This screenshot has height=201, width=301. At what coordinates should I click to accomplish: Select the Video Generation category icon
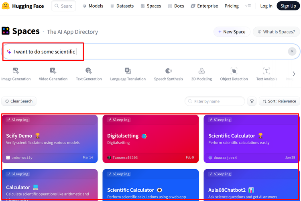pos(53,71)
